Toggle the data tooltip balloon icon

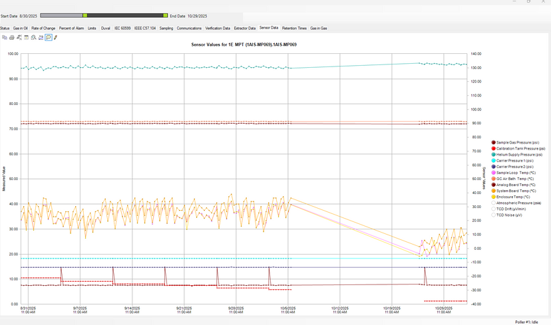pos(49,37)
